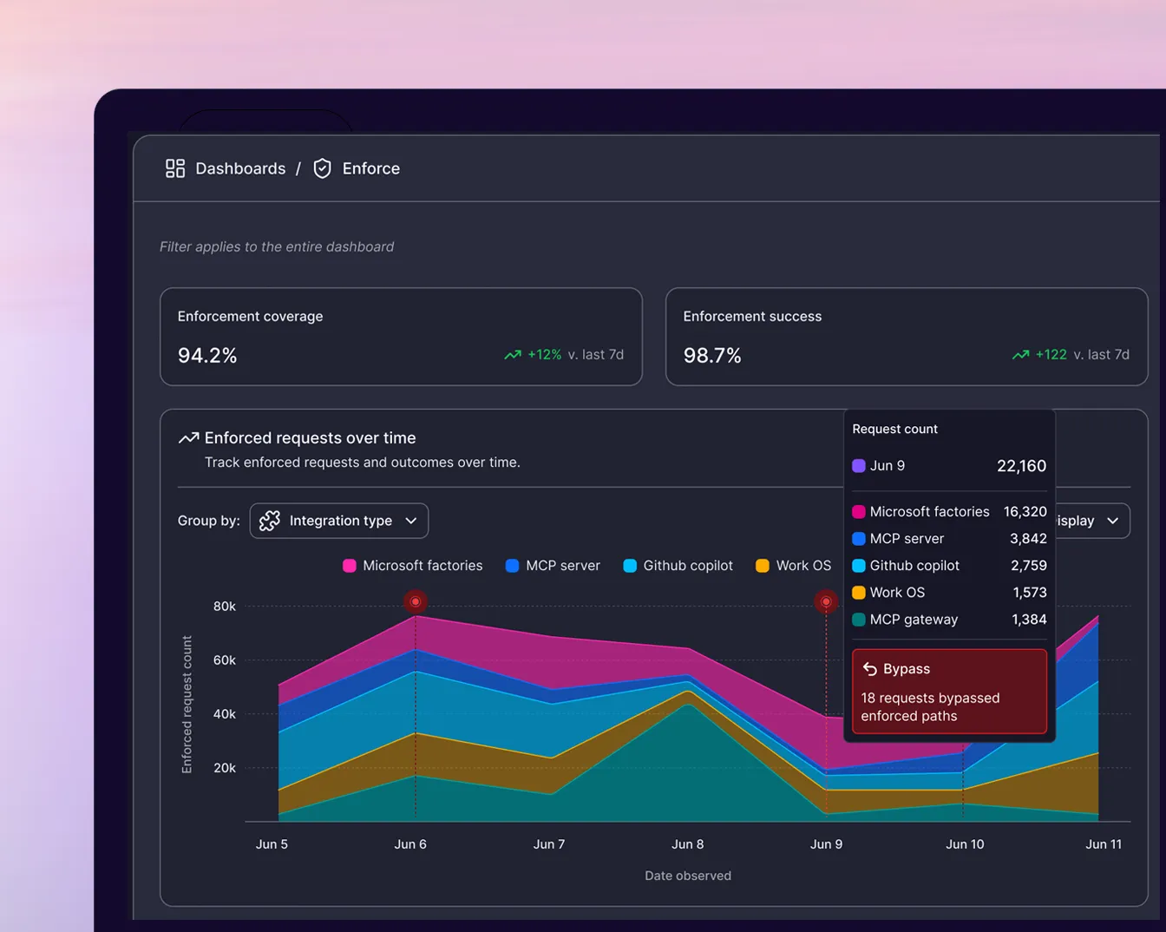1166x932 pixels.
Task: Click the green trend arrow in Enforcement coverage
Action: [513, 355]
